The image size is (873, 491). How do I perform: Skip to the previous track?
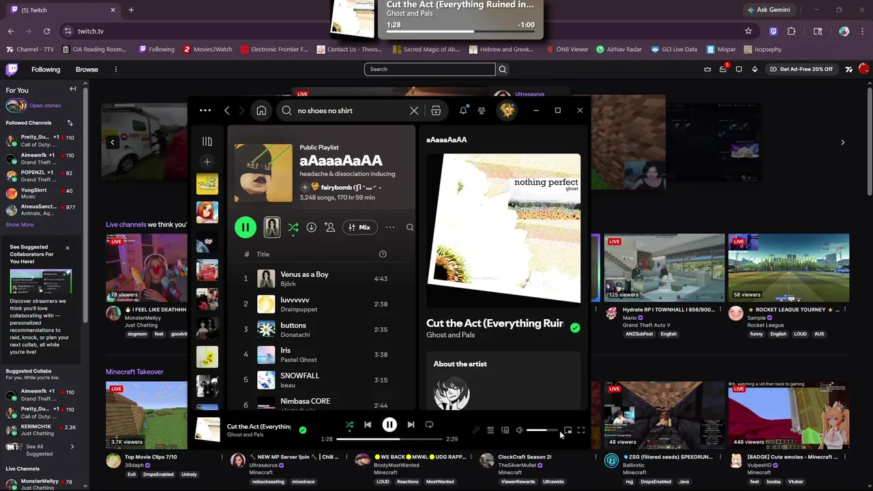click(x=368, y=424)
